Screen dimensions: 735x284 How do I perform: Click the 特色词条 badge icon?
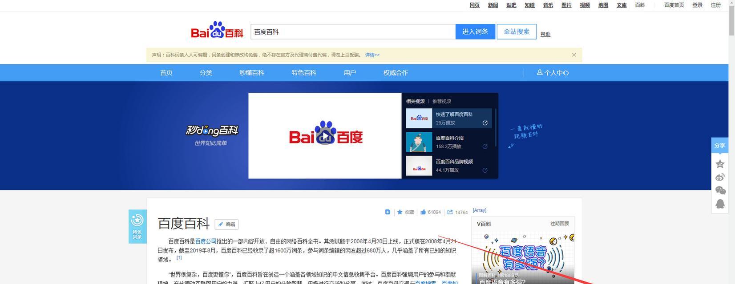[137, 226]
